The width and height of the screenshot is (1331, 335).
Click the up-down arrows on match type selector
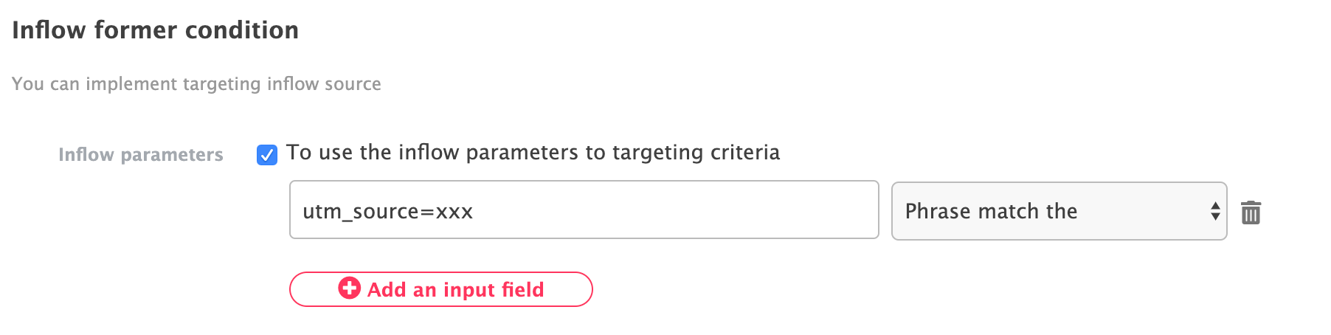pos(1214,212)
